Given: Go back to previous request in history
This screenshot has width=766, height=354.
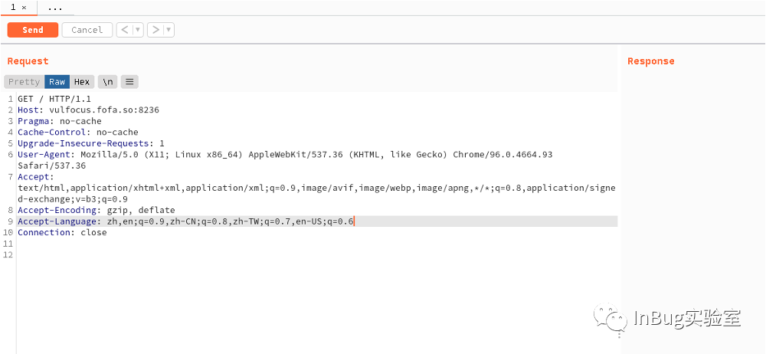Looking at the screenshot, I should (x=125, y=30).
